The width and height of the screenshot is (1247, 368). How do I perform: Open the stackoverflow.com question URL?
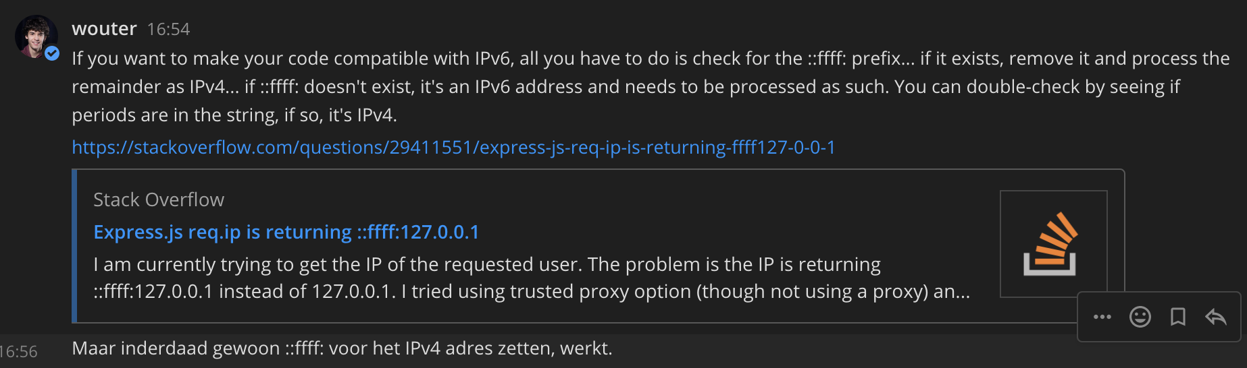click(453, 147)
